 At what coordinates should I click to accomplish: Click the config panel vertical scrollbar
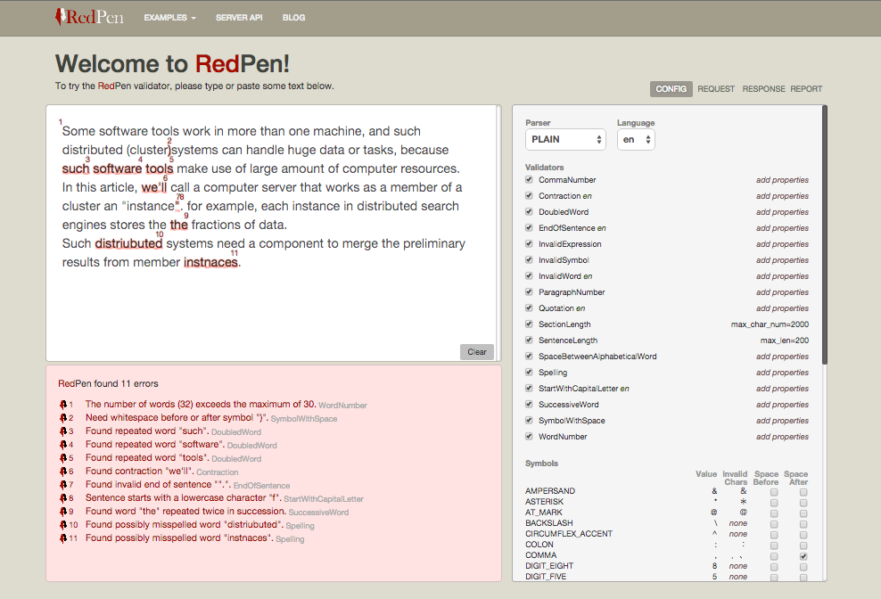click(x=824, y=232)
